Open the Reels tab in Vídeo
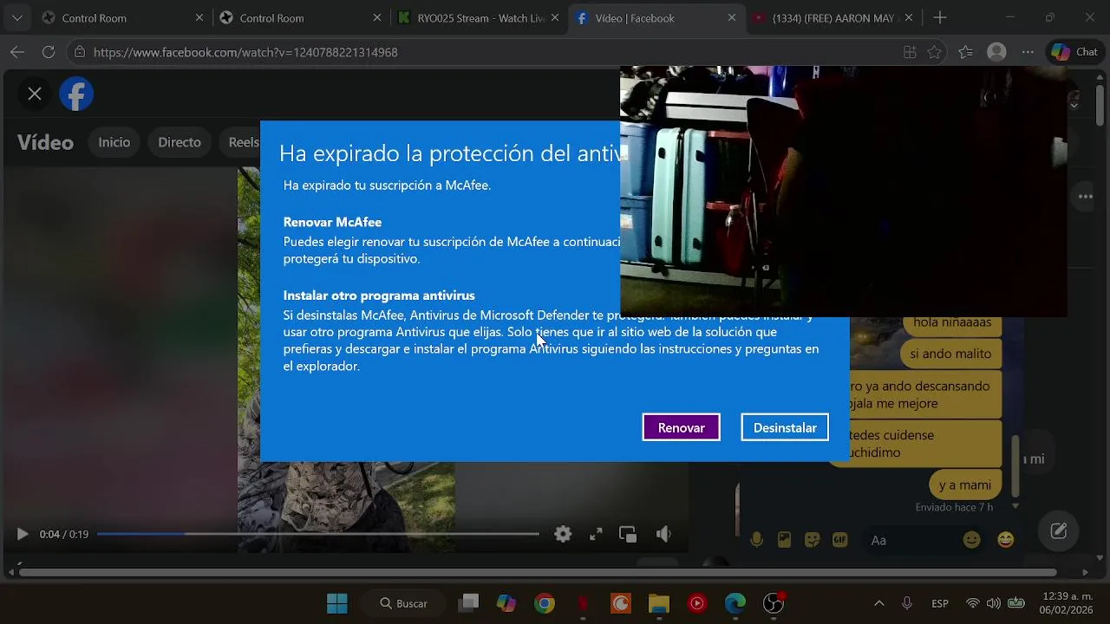The width and height of the screenshot is (1110, 624). [x=244, y=142]
